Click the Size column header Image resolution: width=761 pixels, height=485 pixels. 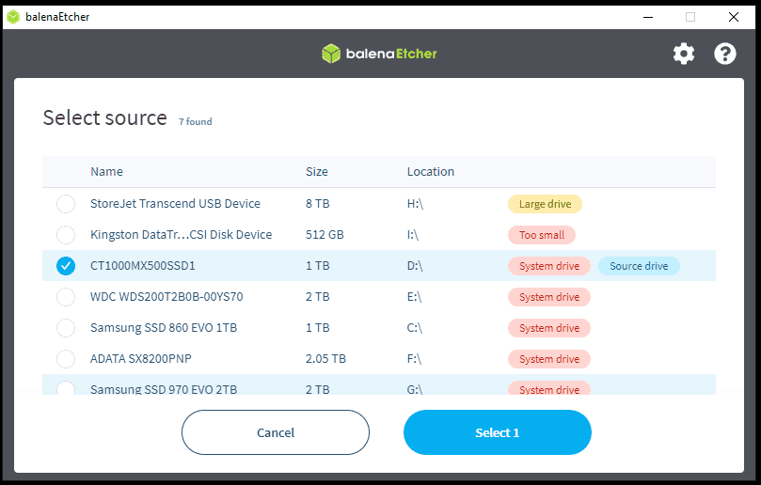317,172
